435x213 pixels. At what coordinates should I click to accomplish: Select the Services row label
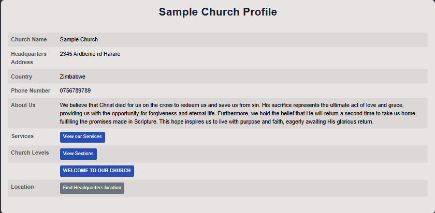pos(22,136)
